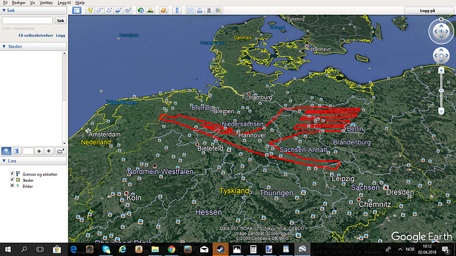Viewport: 456px width, 256px height.
Task: Show historical imagery clock icon
Action: coord(141,10)
